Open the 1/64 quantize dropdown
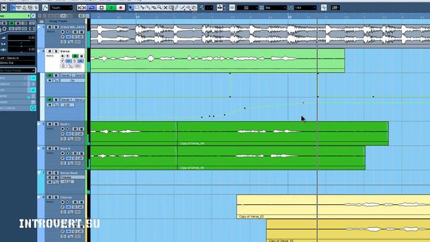 [306, 7]
